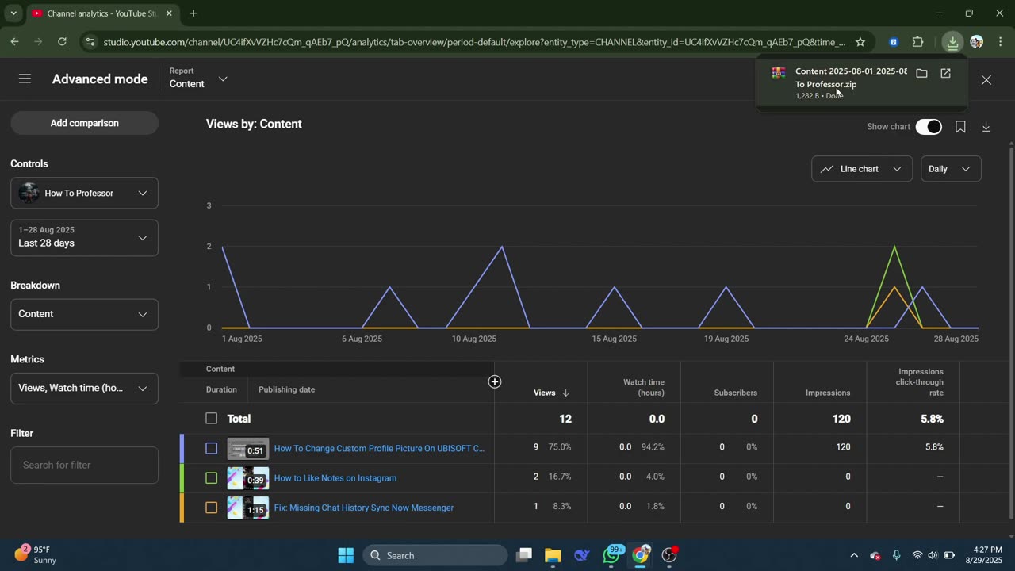The width and height of the screenshot is (1015, 571).
Task: Click the Subscribers column header
Action: click(735, 393)
